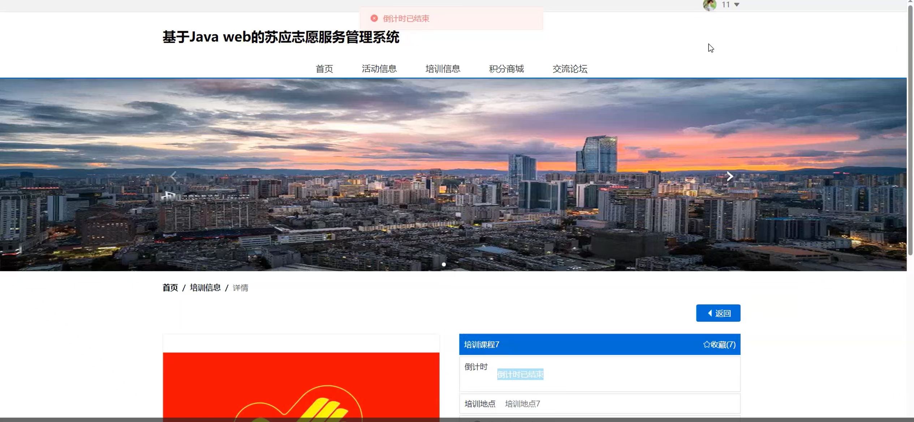Go to 交流论坛 navigation item
Image resolution: width=914 pixels, height=422 pixels.
point(570,69)
